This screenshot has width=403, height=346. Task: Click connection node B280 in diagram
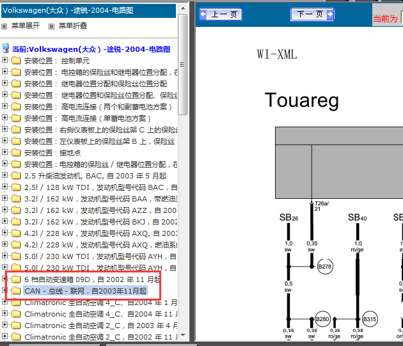pyautogui.click(x=322, y=319)
